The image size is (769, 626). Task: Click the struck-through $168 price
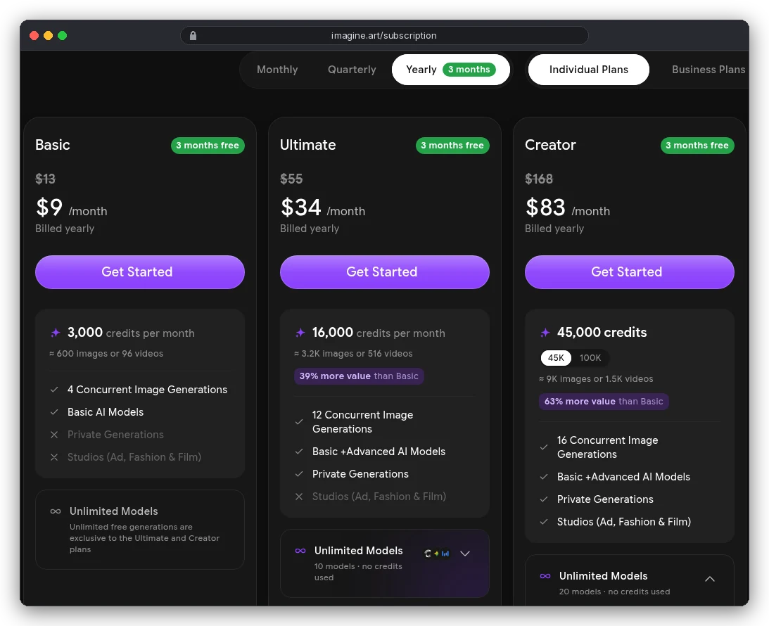[539, 179]
